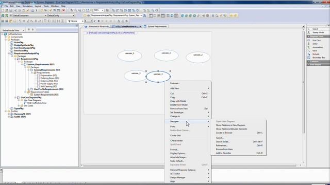Click the bold B formatting icon

(x=98, y=21)
